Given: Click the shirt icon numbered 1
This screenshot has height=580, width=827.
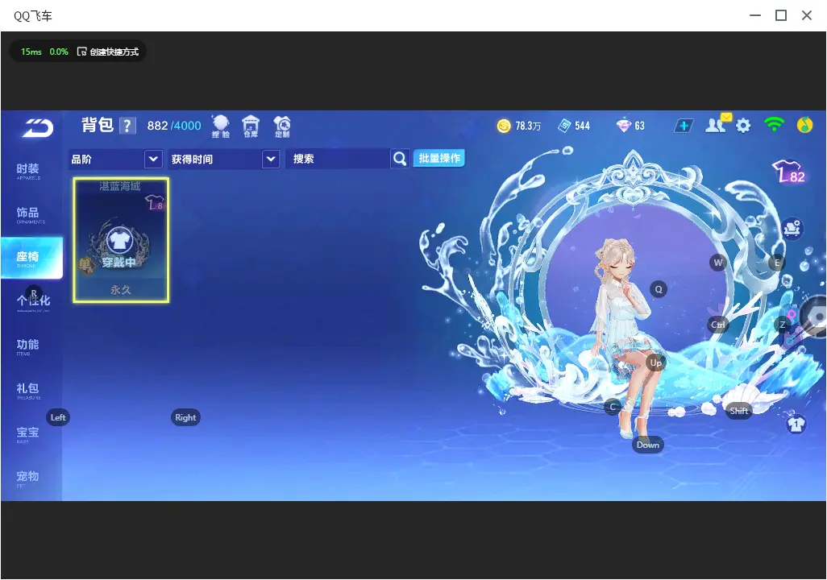Looking at the screenshot, I should (x=796, y=424).
